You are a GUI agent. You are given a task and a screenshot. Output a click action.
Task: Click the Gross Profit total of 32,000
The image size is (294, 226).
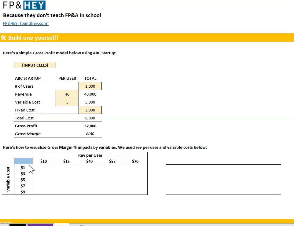point(90,126)
